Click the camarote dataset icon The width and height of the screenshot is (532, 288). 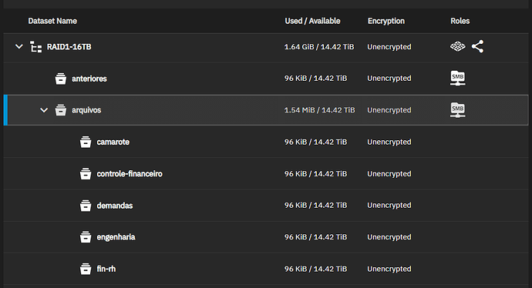click(x=86, y=142)
